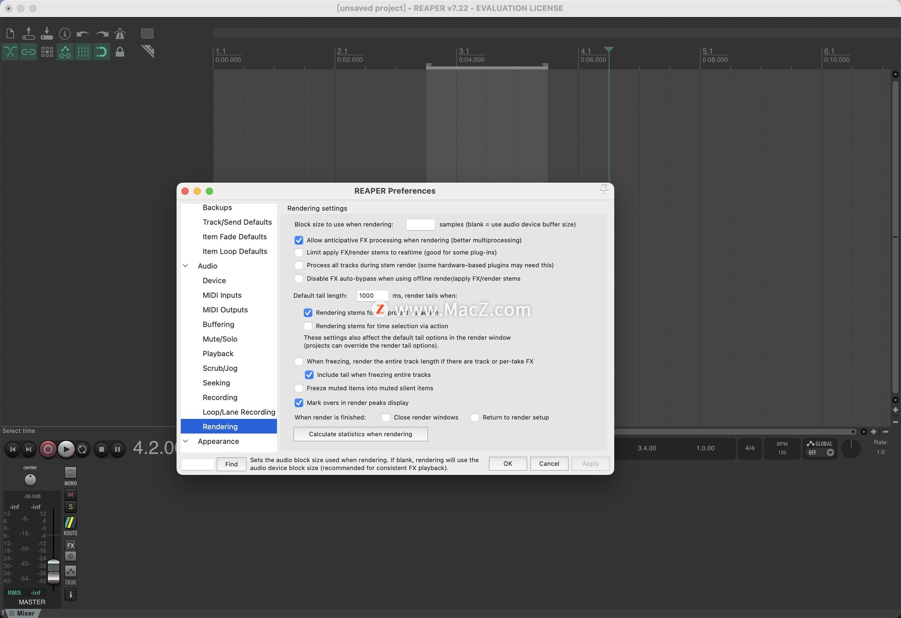This screenshot has width=901, height=618.
Task: Click the master volume fader handle
Action: pyautogui.click(x=54, y=571)
